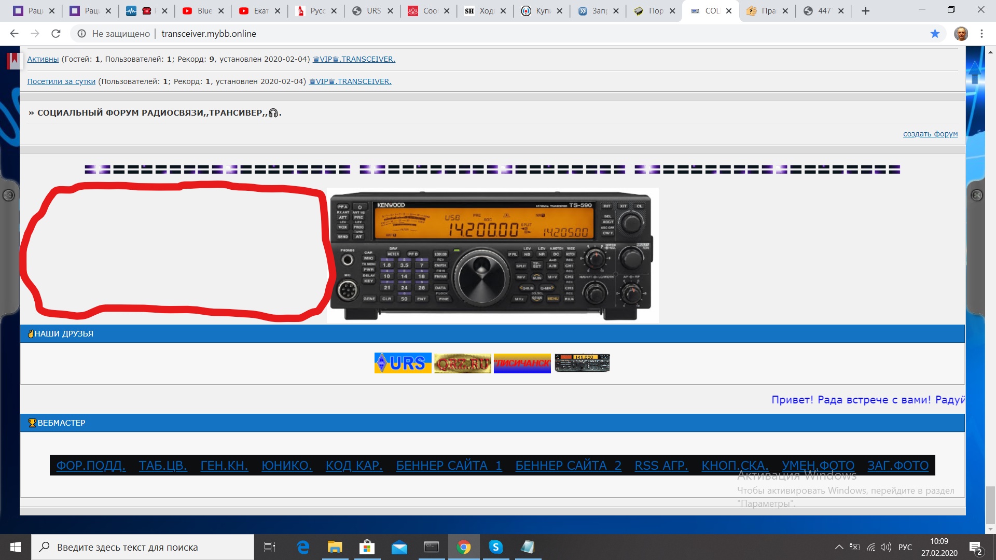996x560 pixels.
Task: Switch to Chrome in taskbar
Action: [464, 547]
